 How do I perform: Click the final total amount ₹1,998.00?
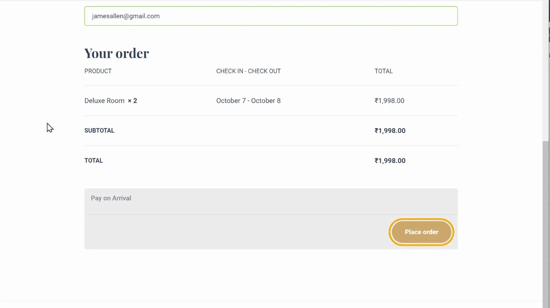[x=390, y=160]
